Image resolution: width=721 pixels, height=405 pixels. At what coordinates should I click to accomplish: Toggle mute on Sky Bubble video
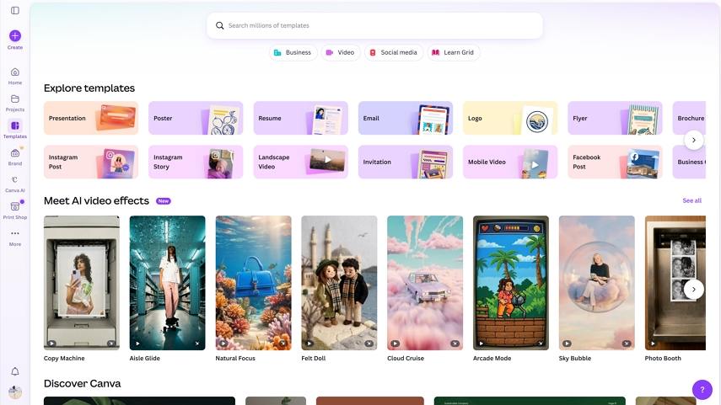point(627,344)
